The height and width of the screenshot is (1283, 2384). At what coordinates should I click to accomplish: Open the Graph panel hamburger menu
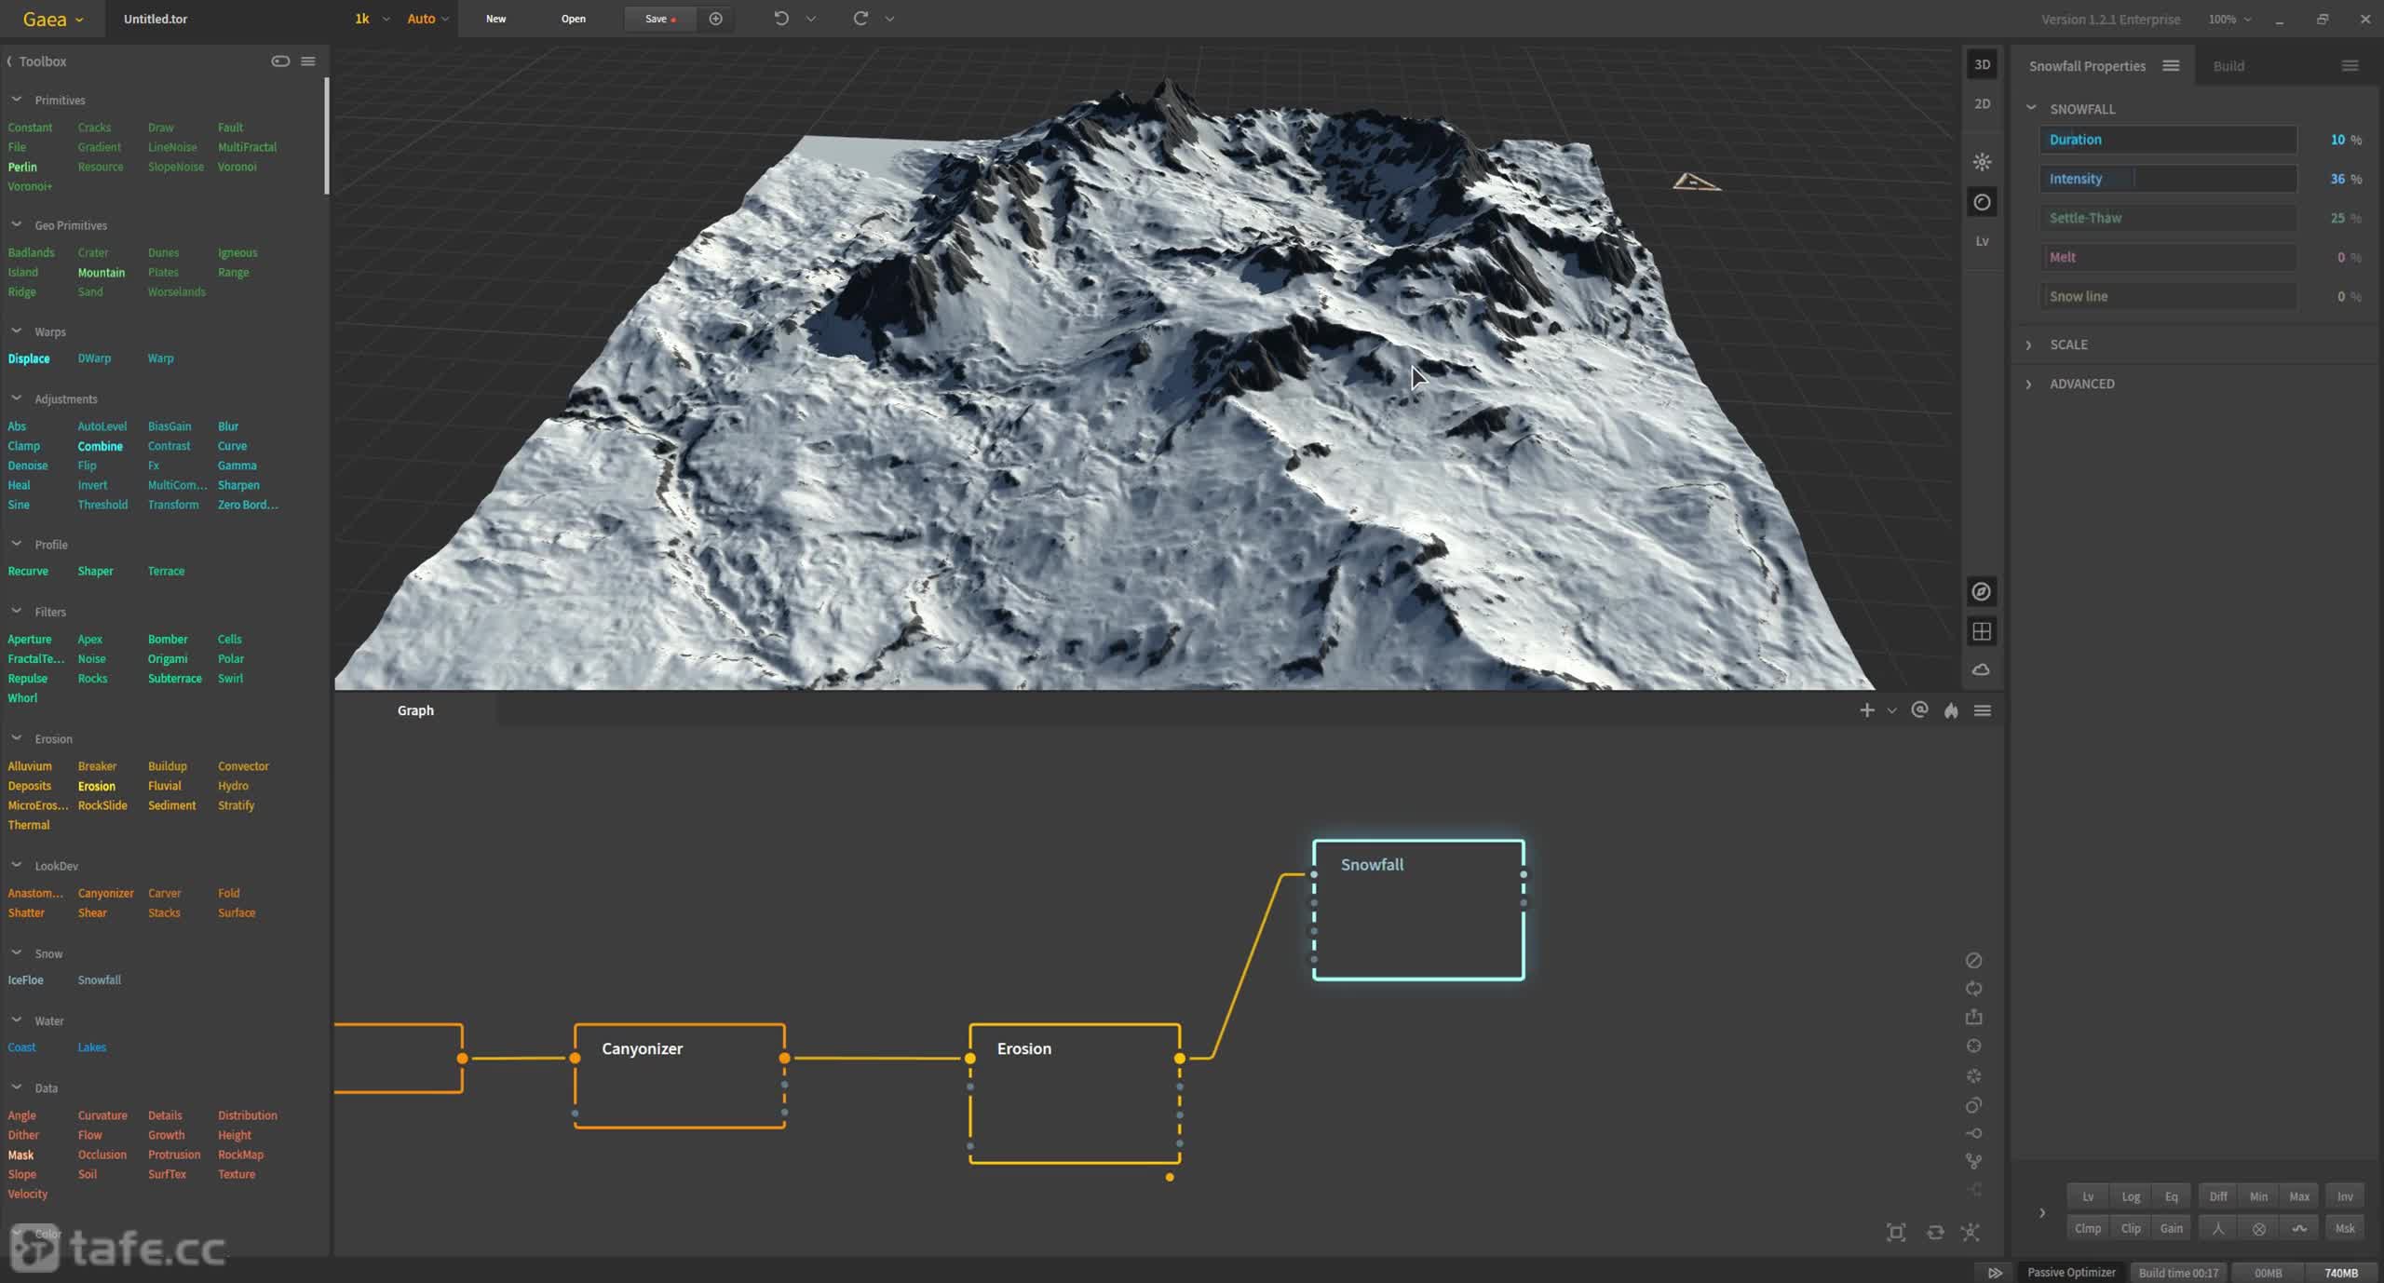click(1983, 710)
